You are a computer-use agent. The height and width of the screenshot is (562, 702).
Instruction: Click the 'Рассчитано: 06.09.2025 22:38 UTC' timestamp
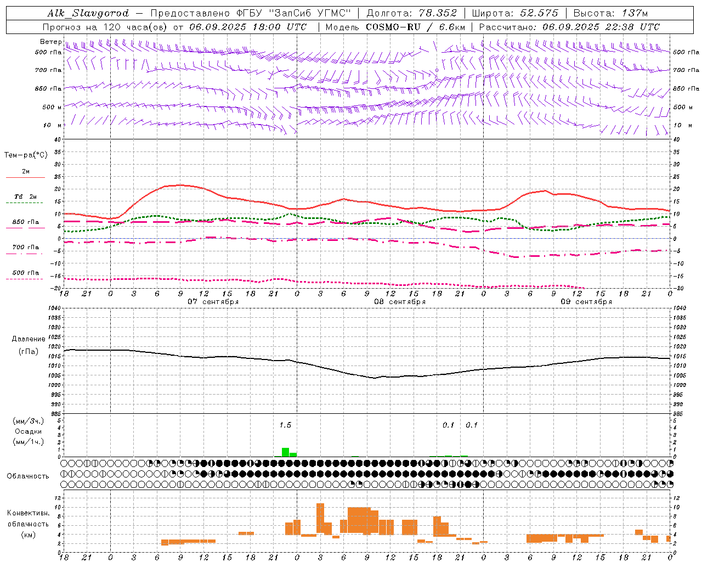569,27
